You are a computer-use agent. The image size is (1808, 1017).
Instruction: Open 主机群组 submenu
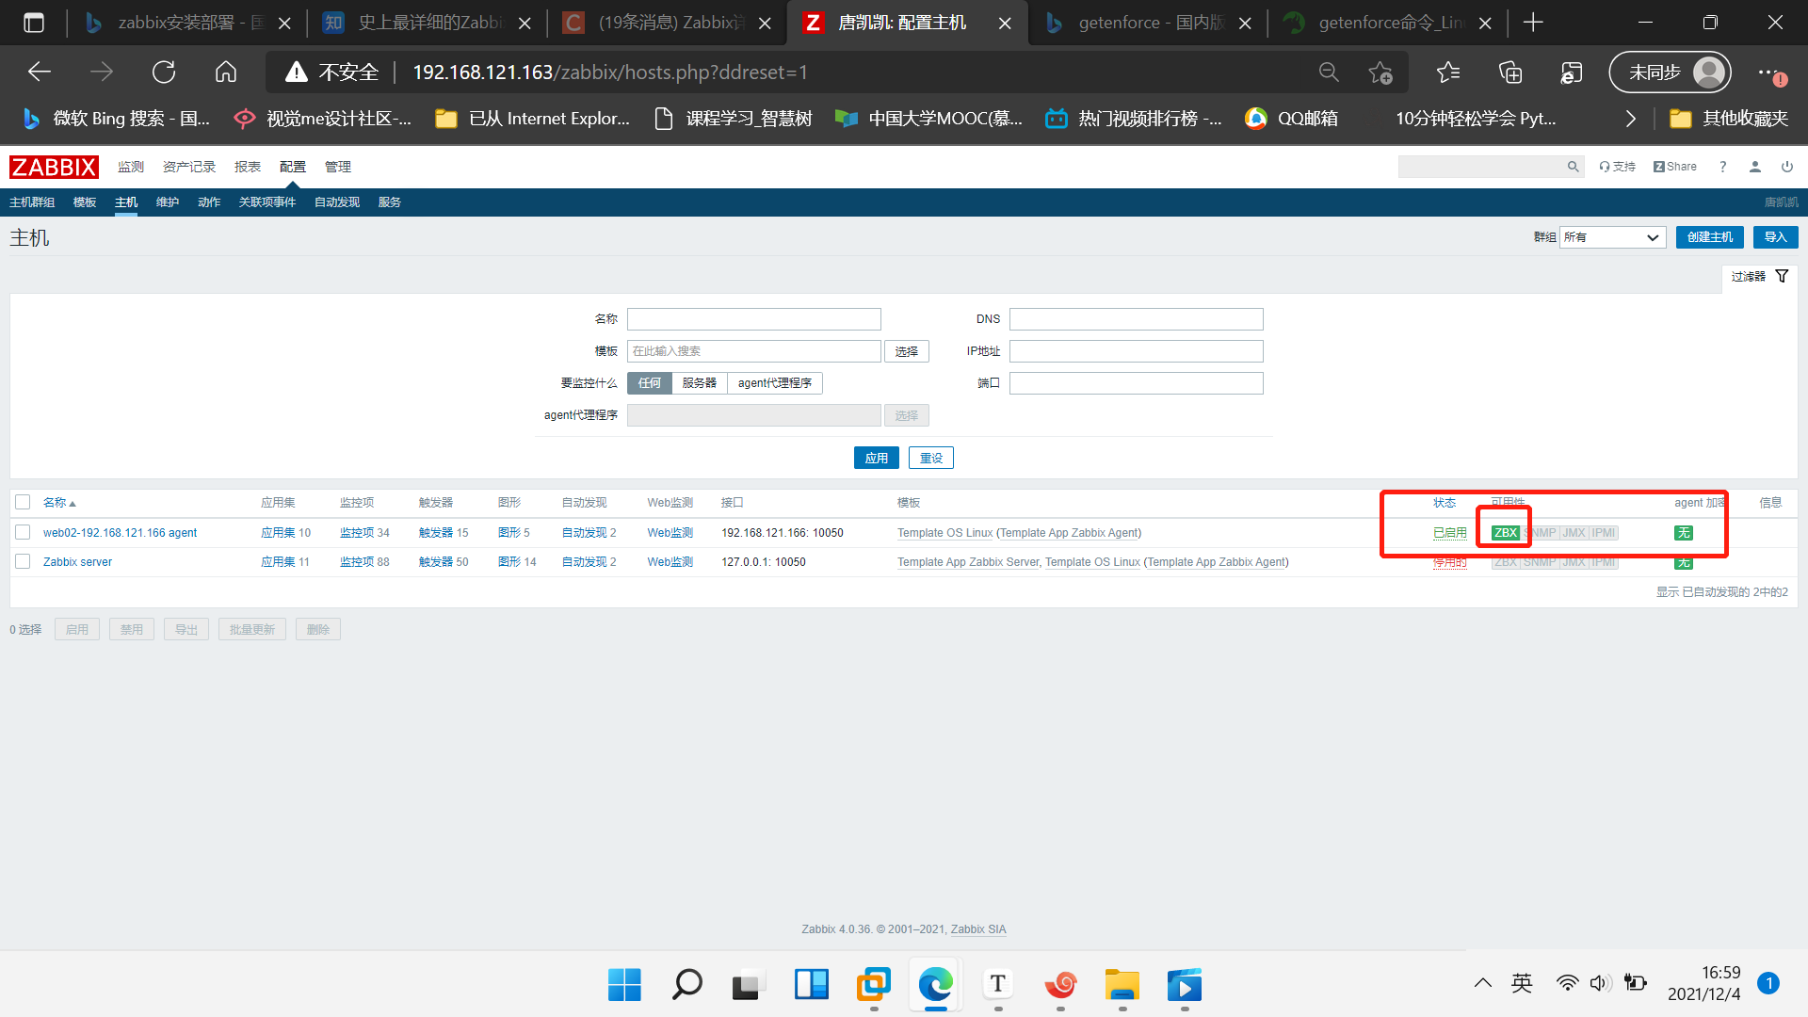coord(32,202)
